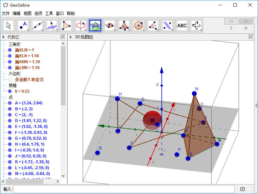Image resolution: width=258 pixels, height=194 pixels.
Task: Pick the ABC text tool
Action: (182, 25)
